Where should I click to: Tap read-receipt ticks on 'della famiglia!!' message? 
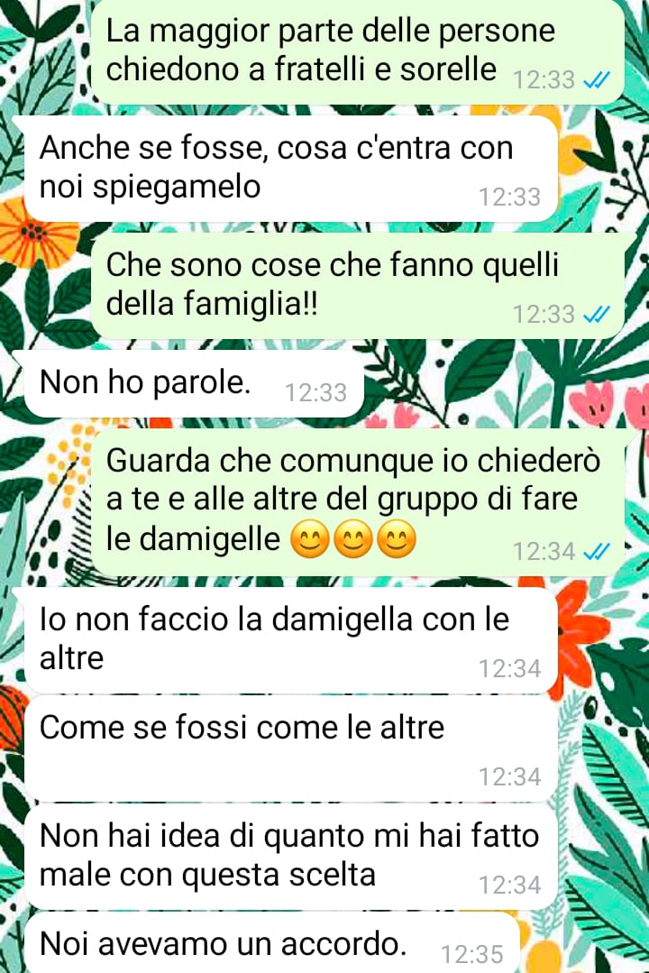(x=597, y=315)
